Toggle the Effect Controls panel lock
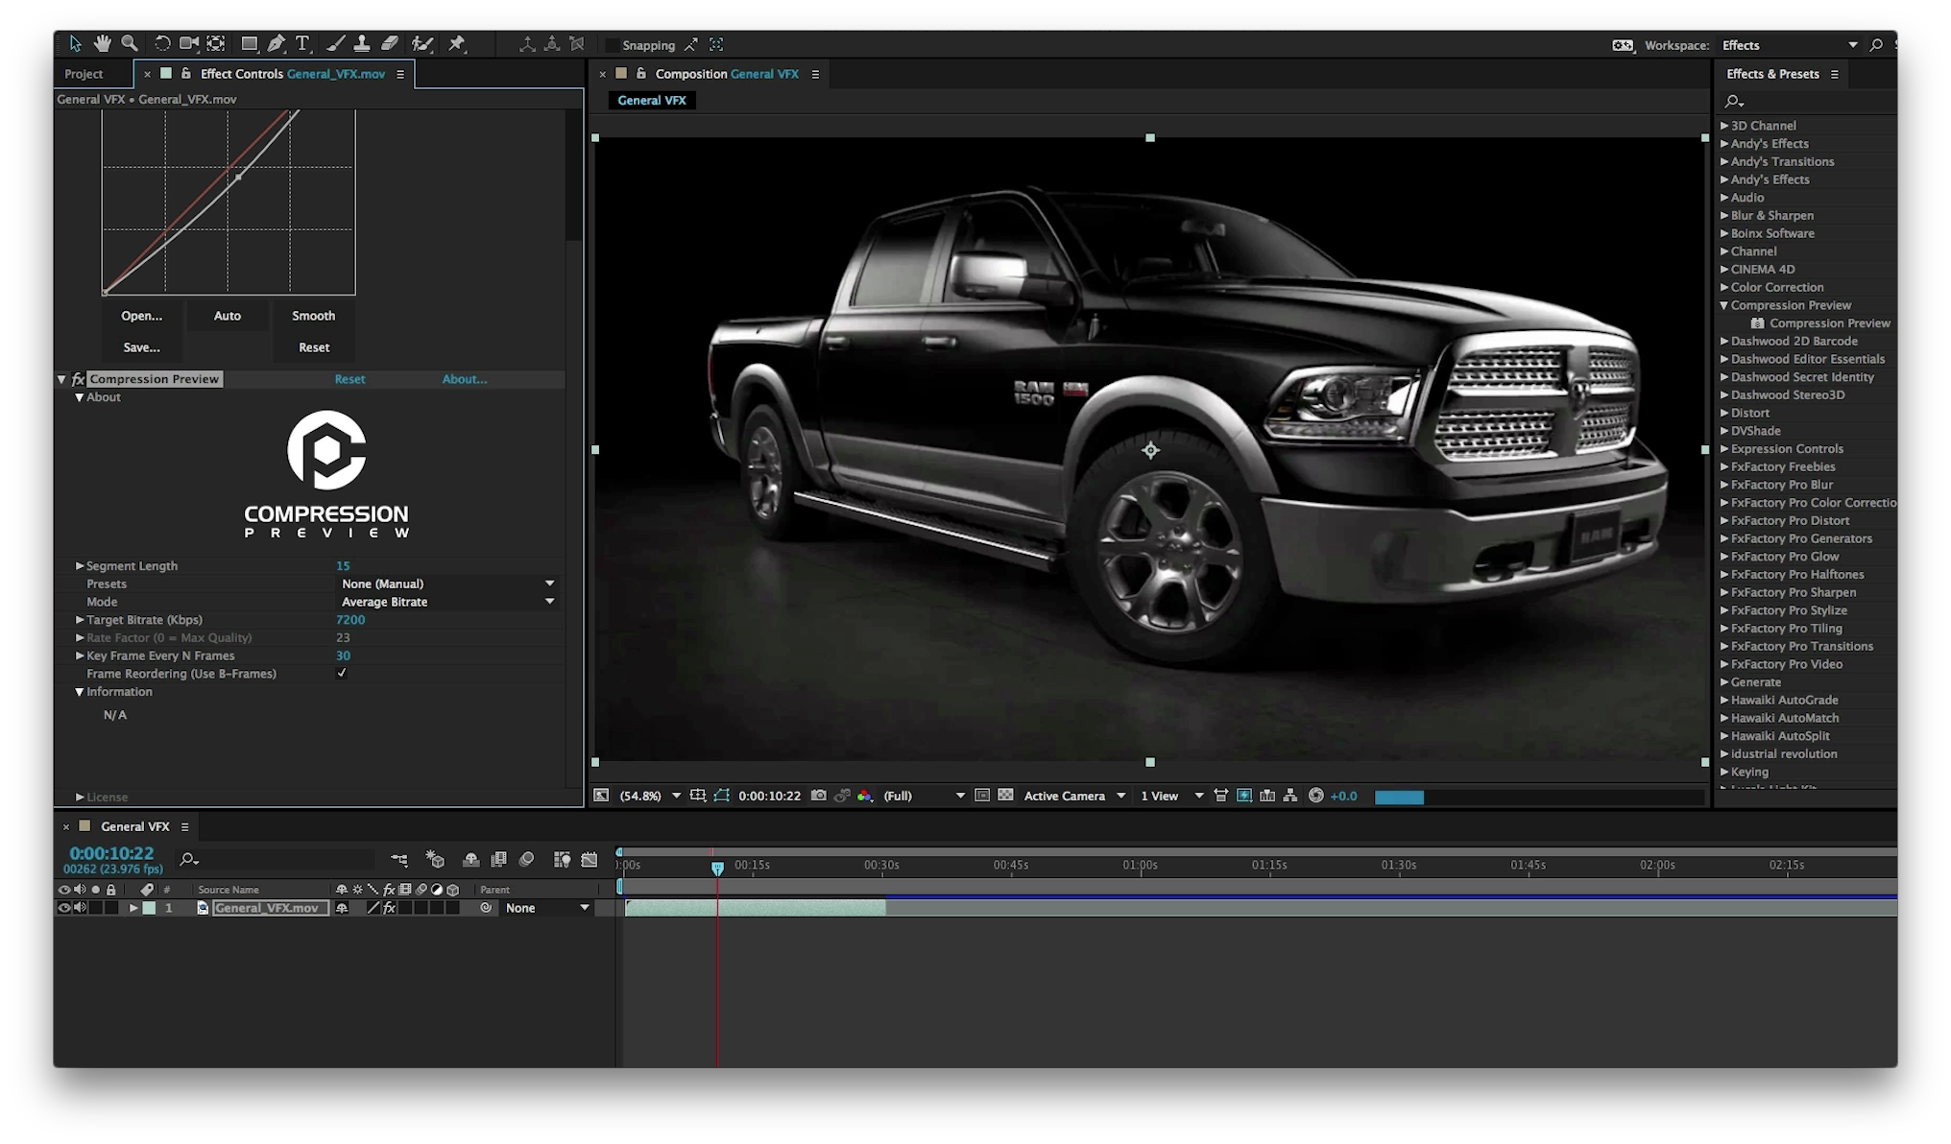1951x1144 pixels. (x=186, y=73)
